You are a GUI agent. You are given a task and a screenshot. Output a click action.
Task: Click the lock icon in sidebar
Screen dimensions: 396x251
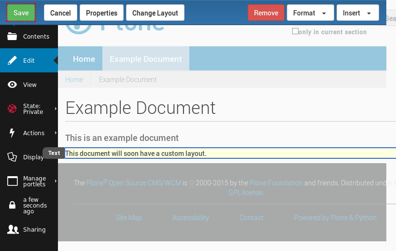click(x=12, y=206)
